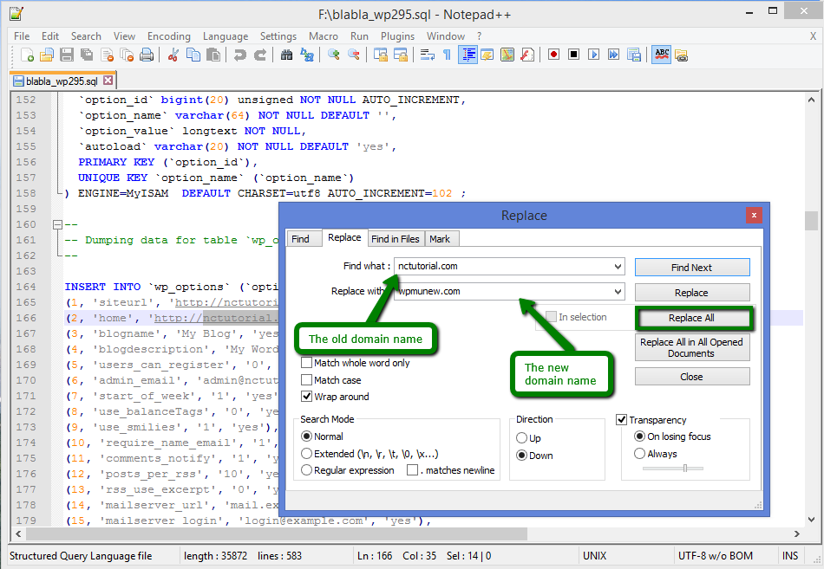This screenshot has width=824, height=569.
Task: Save the file using the floppy disk icon
Action: click(x=67, y=55)
